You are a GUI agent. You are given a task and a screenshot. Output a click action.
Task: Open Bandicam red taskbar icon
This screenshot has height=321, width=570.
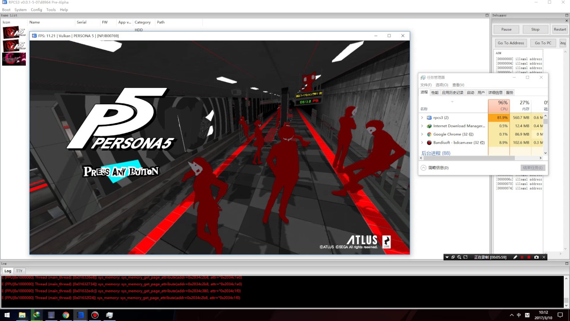point(95,315)
